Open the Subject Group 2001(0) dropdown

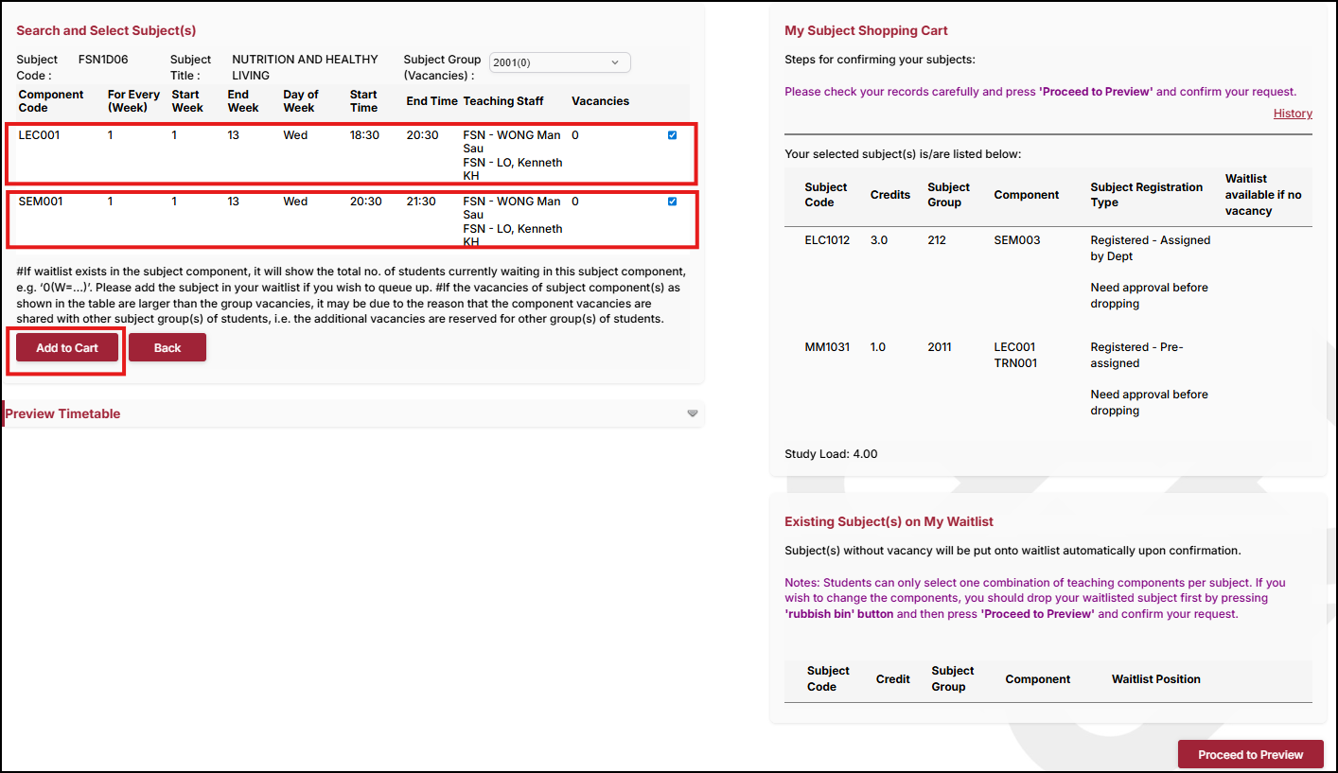(x=559, y=62)
